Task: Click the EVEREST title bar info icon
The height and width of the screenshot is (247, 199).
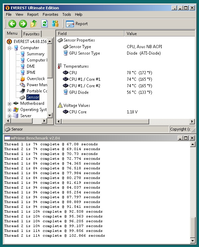Action: tap(8, 8)
